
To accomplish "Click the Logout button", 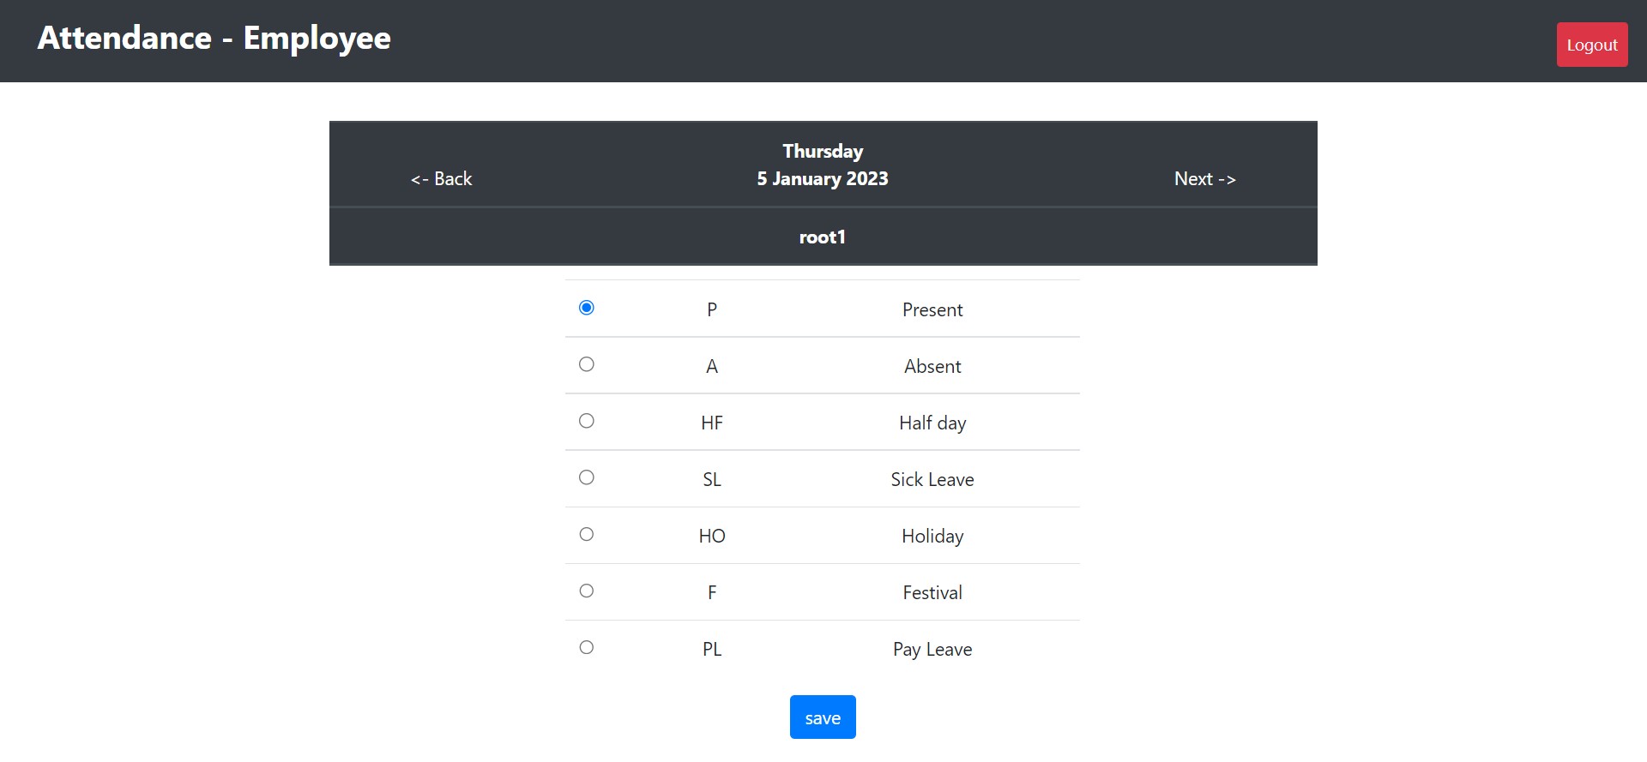I will [1591, 44].
